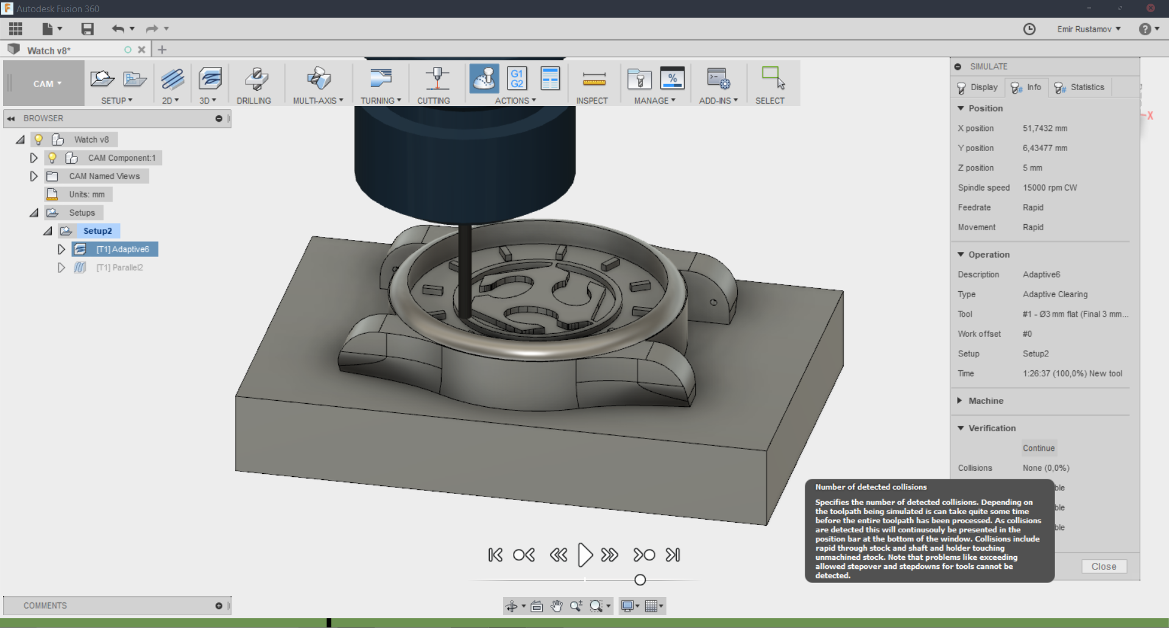
Task: Open the CAM workspace dropdown
Action: 47,84
